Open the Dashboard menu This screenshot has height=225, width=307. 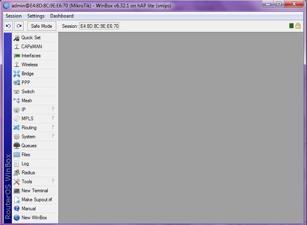pyautogui.click(x=62, y=16)
